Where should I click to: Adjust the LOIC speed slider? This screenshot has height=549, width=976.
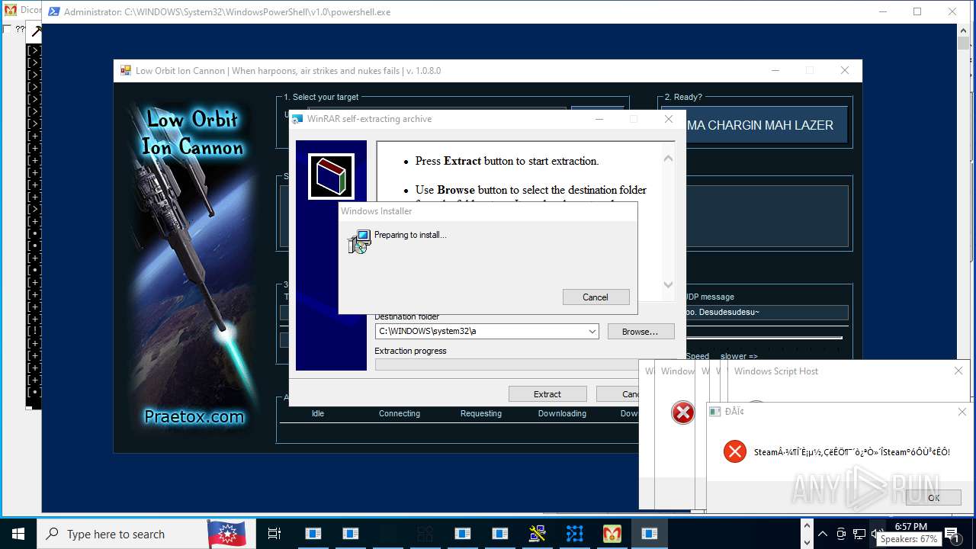765,338
